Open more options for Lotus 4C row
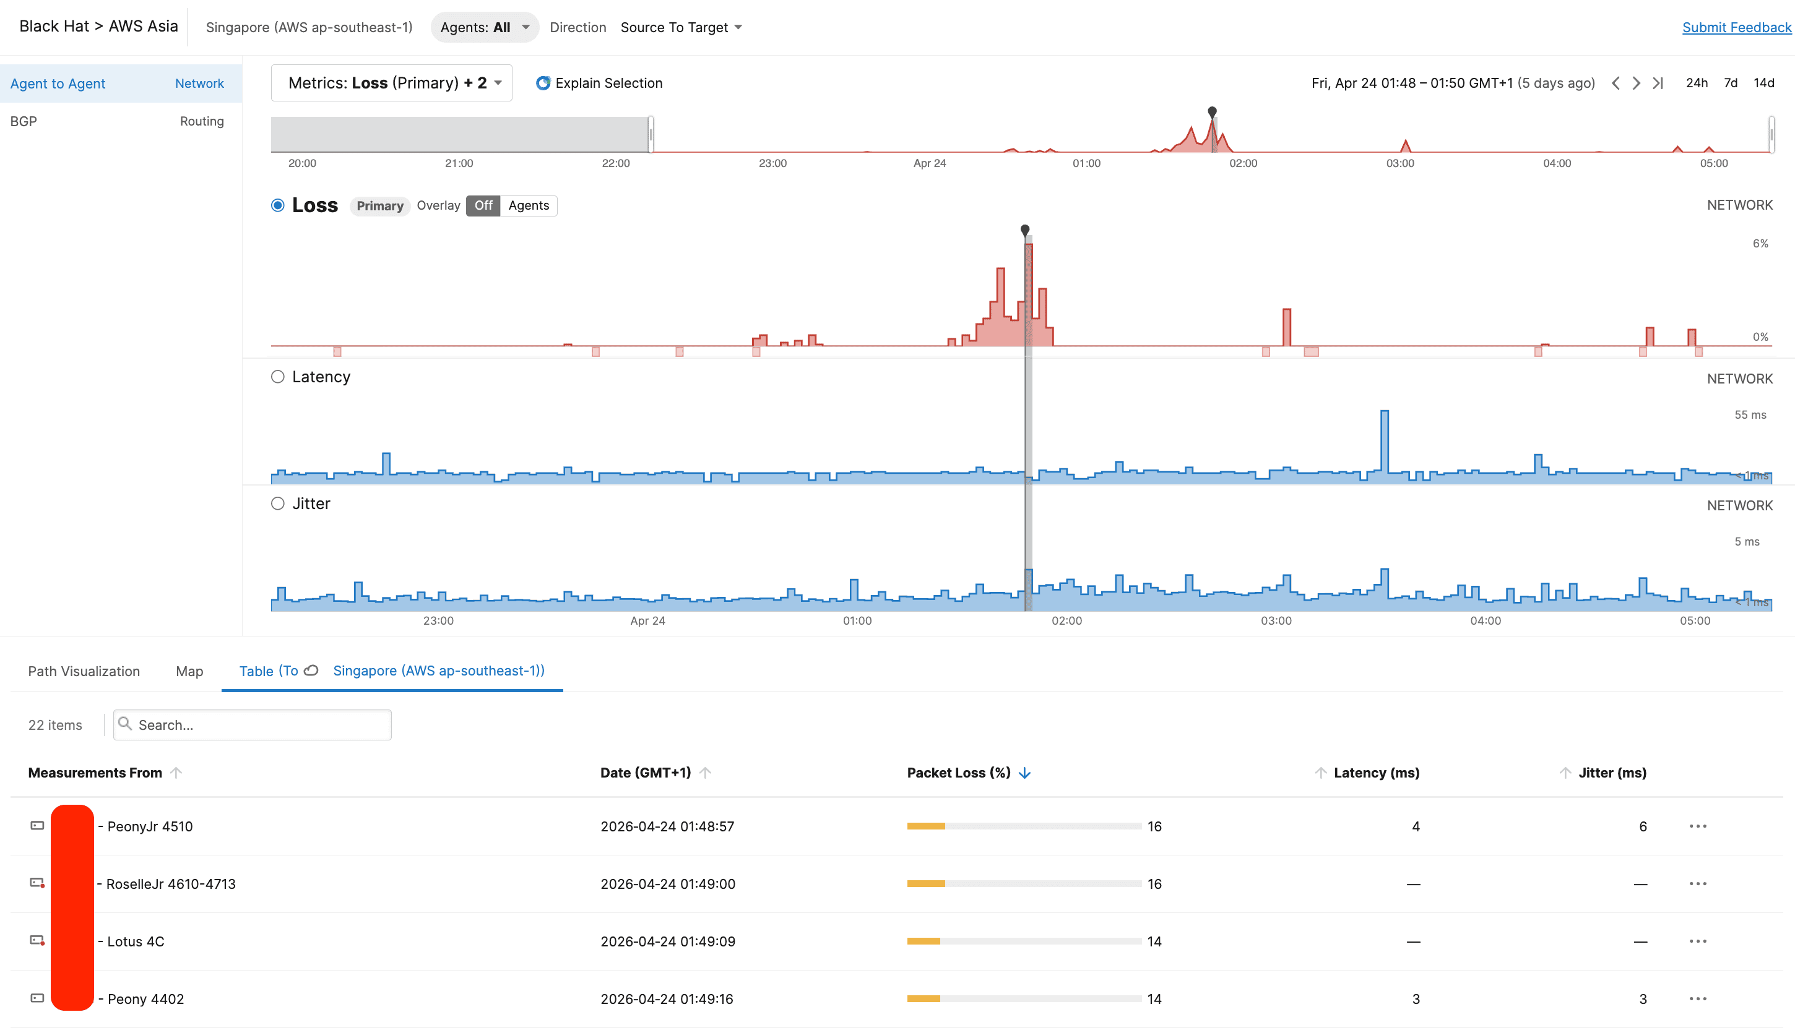This screenshot has height=1033, width=1795. tap(1698, 941)
